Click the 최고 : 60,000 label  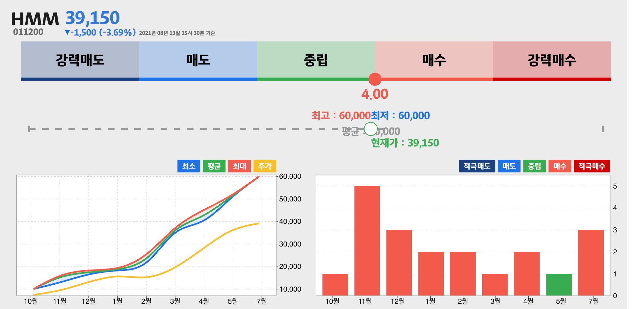[x=341, y=116]
